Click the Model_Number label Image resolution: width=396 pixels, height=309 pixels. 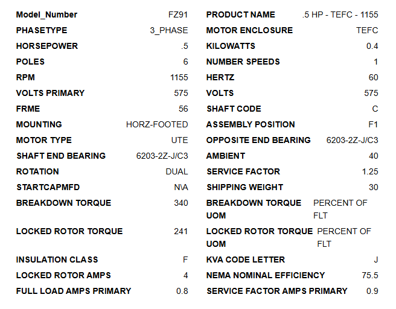(46, 14)
